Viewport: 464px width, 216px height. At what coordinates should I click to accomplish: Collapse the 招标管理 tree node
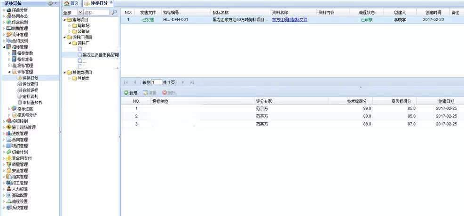click(4, 47)
